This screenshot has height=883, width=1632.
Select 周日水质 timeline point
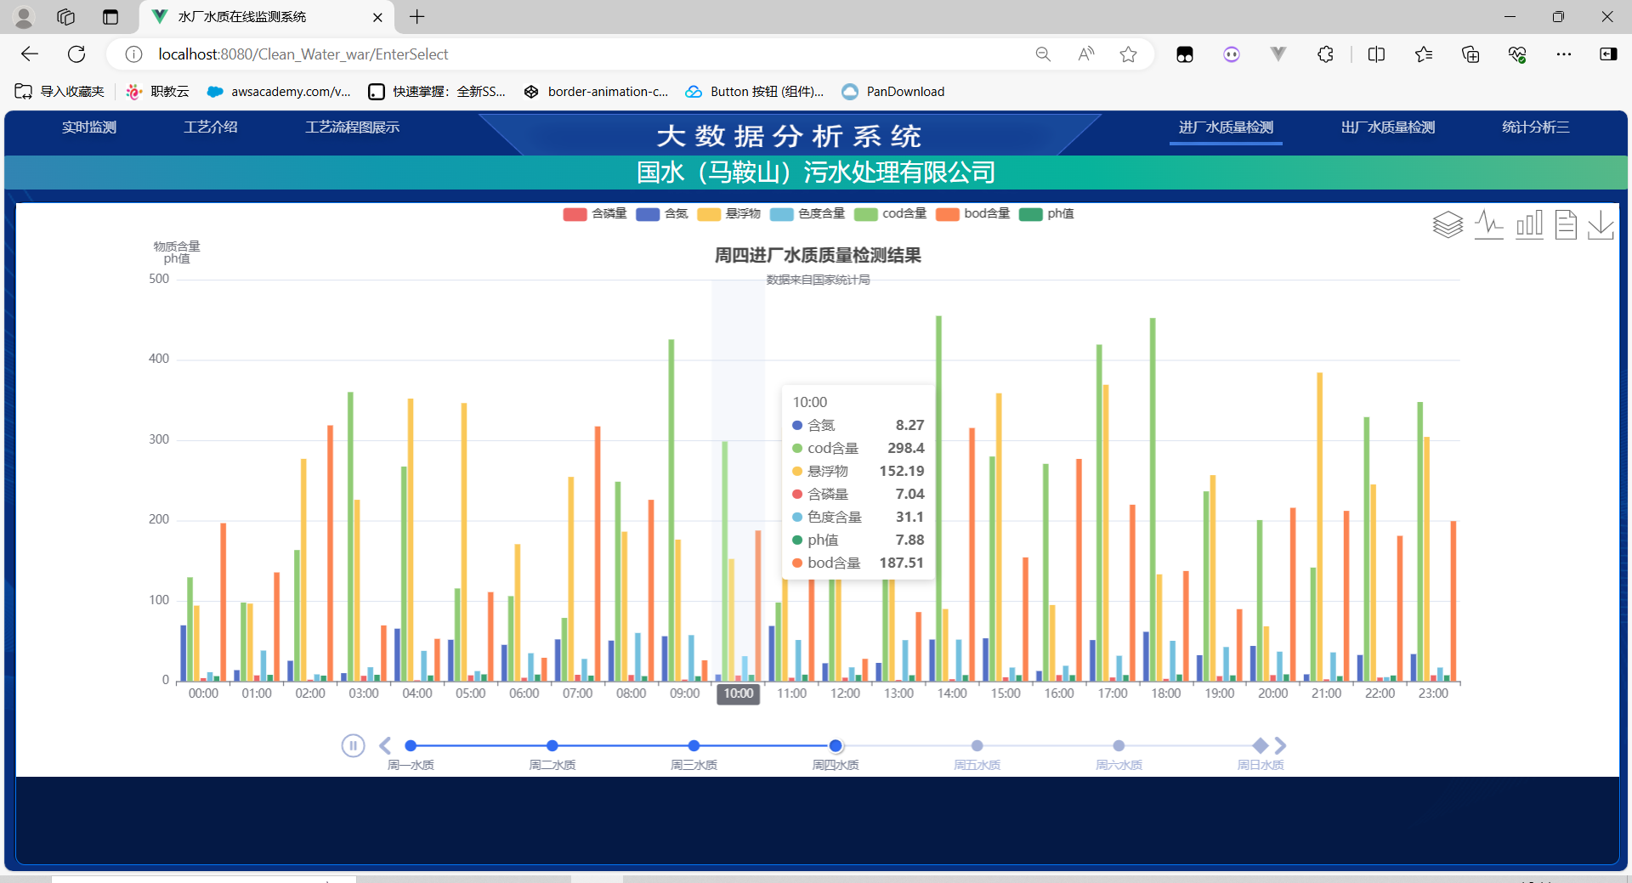[x=1261, y=745]
